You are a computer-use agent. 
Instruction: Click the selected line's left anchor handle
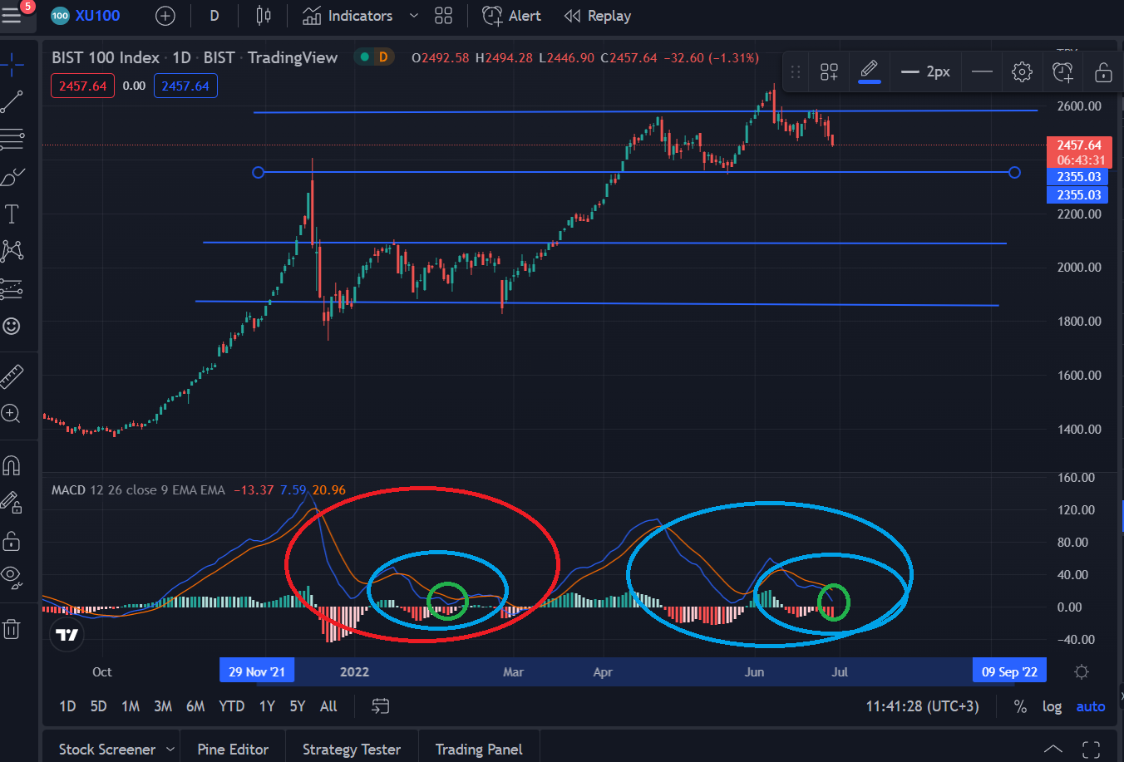tap(258, 172)
